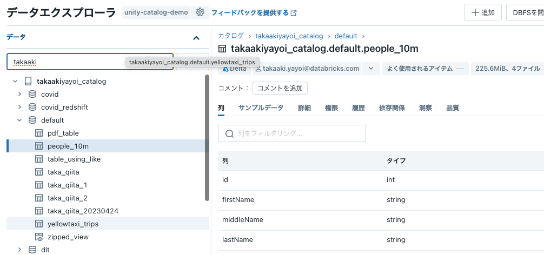Expand the dlt schema node

tap(20, 250)
